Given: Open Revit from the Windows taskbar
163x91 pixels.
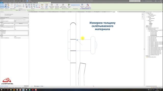Looking at the screenshot, I should [x=23, y=90].
